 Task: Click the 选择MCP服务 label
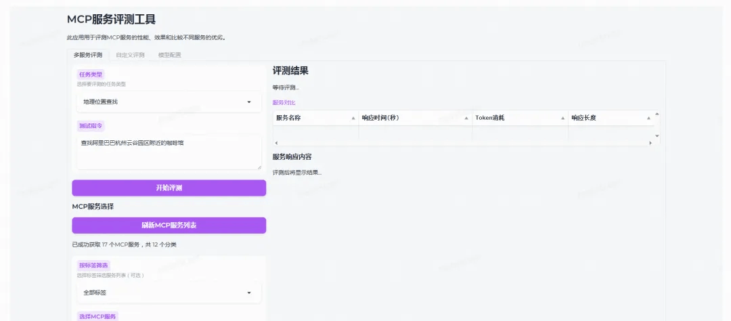pyautogui.click(x=97, y=316)
